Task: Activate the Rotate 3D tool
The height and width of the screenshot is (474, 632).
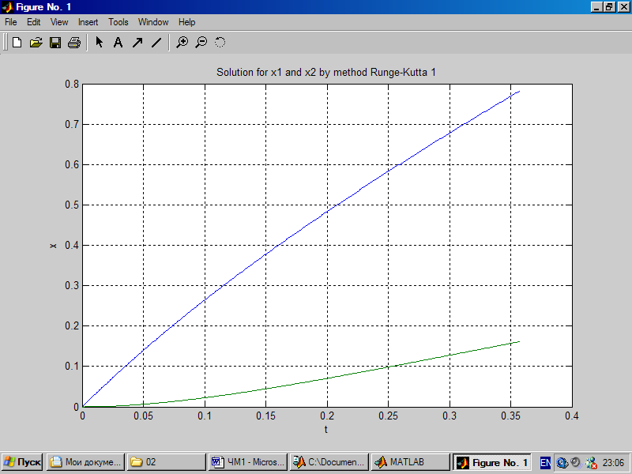Action: (220, 43)
